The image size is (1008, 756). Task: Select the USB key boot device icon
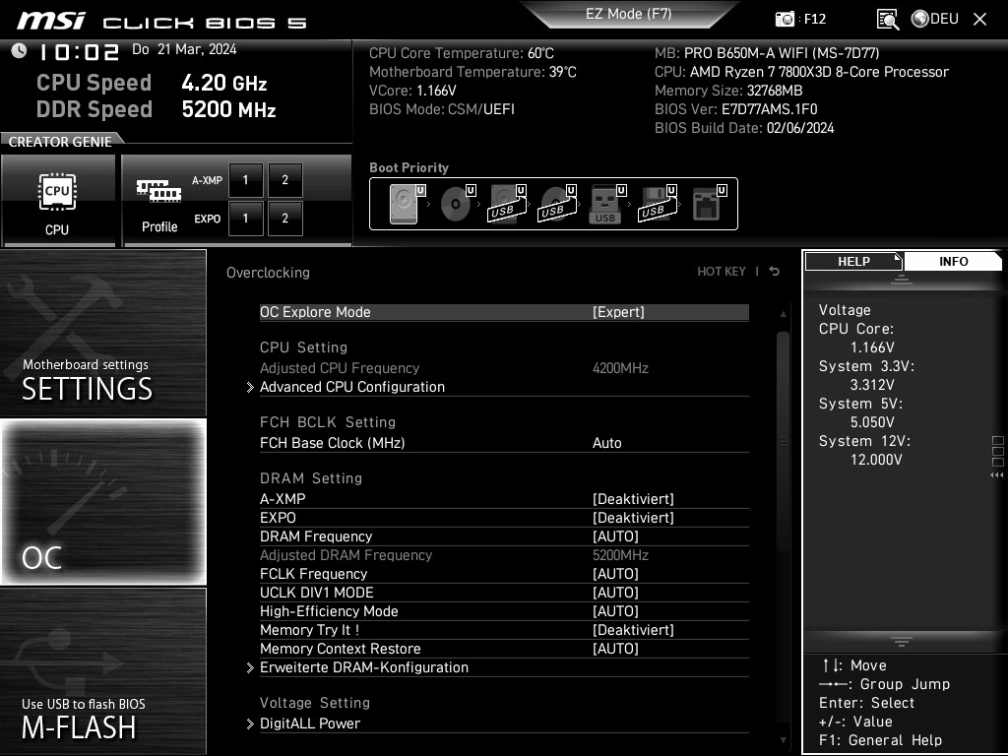tap(607, 204)
